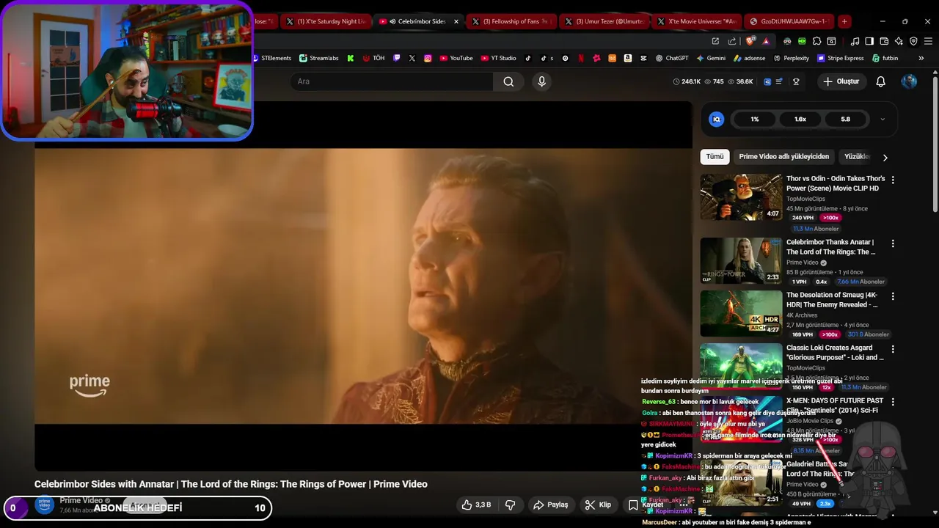Open Thor vs Odin video thumbnail
939x528 pixels.
point(741,197)
